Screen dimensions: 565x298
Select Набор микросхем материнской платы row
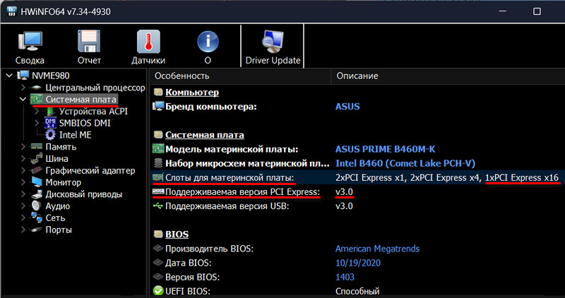357,163
